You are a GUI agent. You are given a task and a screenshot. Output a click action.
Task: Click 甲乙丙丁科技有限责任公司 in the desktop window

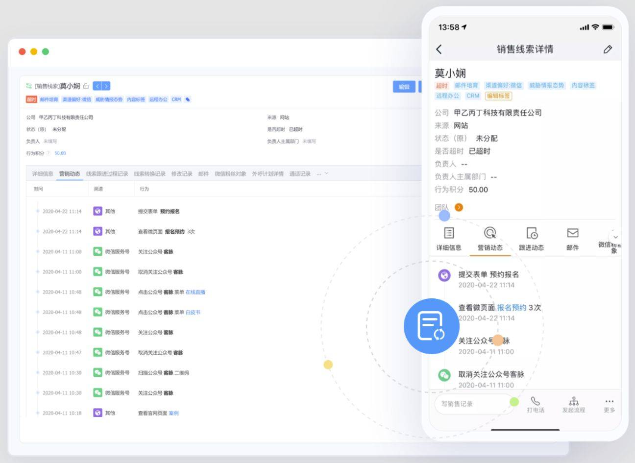pyautogui.click(x=66, y=118)
